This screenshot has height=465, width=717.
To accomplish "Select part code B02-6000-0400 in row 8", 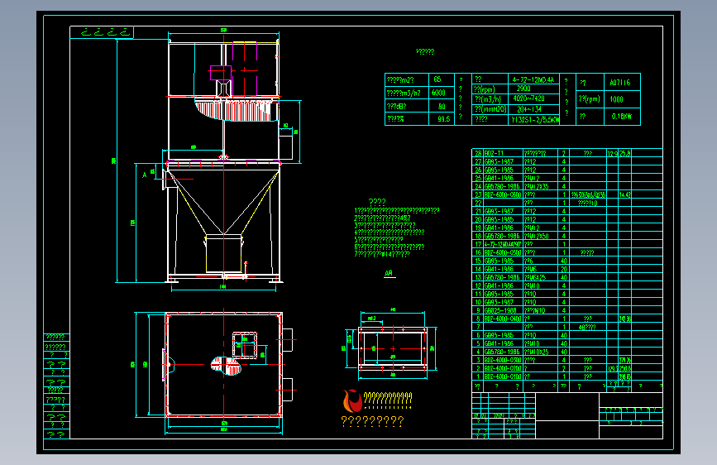I will click(x=503, y=319).
